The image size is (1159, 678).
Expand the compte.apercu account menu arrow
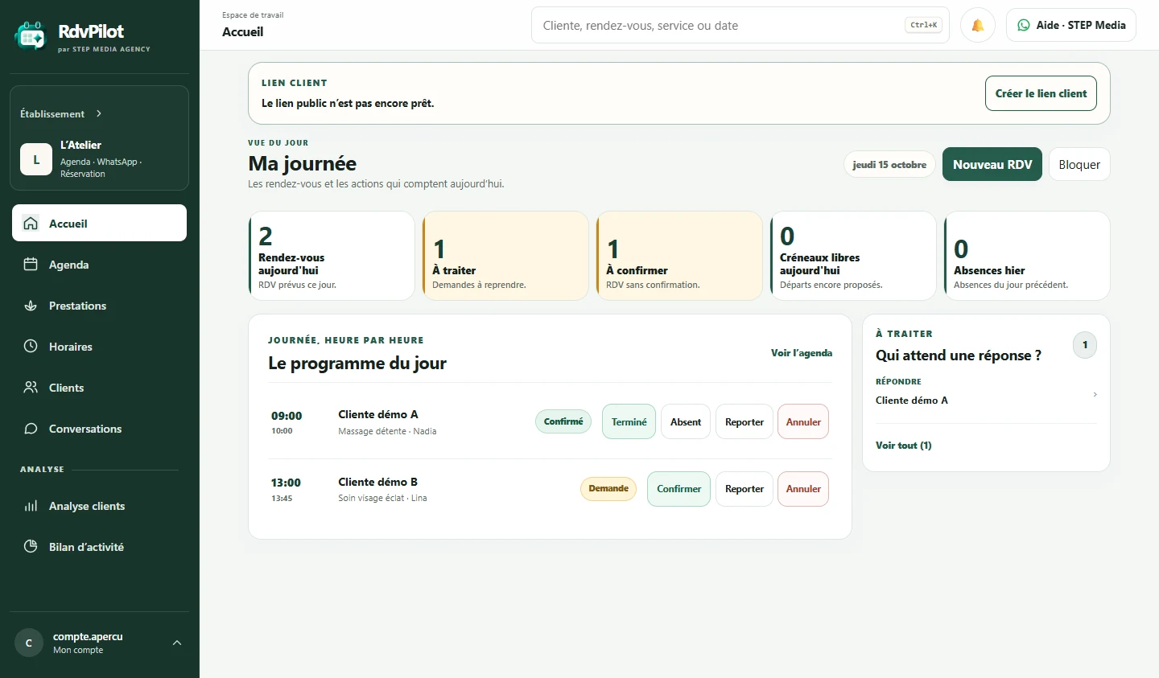(x=177, y=643)
